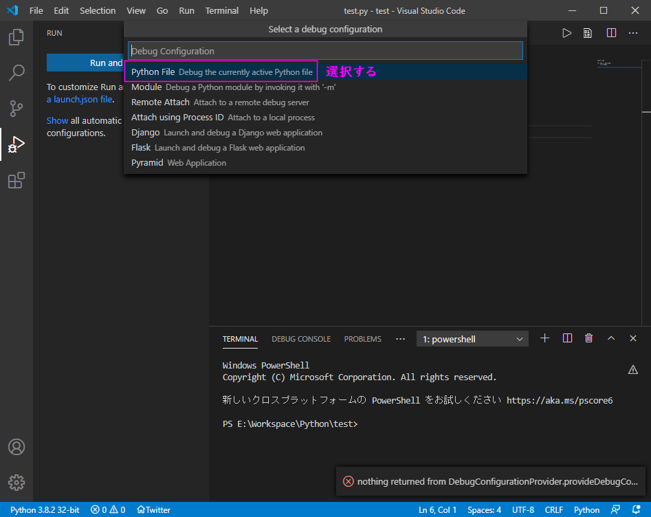
Task: Select the Pyramid Web Application option
Action: coord(325,163)
